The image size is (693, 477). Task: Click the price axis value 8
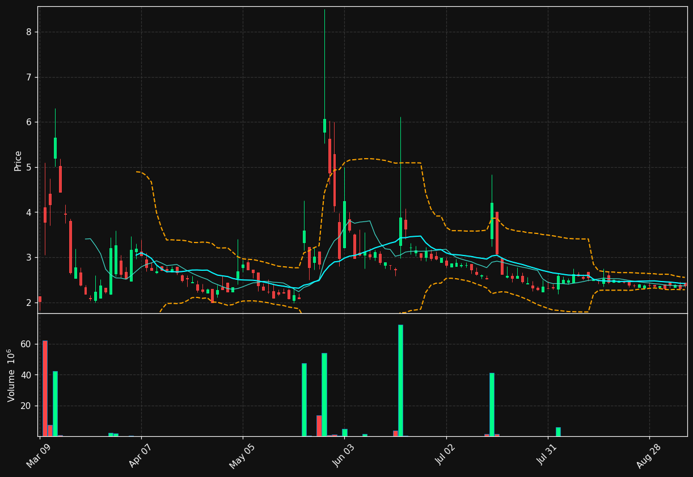pos(28,32)
